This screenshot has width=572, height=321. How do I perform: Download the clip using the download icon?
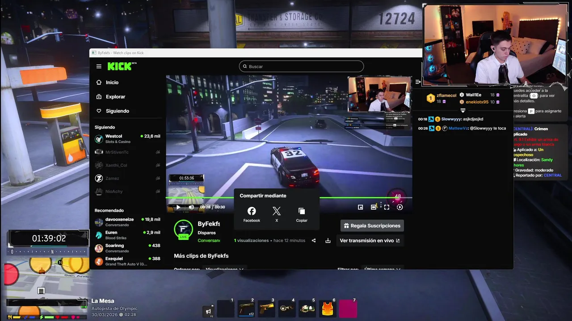point(328,240)
